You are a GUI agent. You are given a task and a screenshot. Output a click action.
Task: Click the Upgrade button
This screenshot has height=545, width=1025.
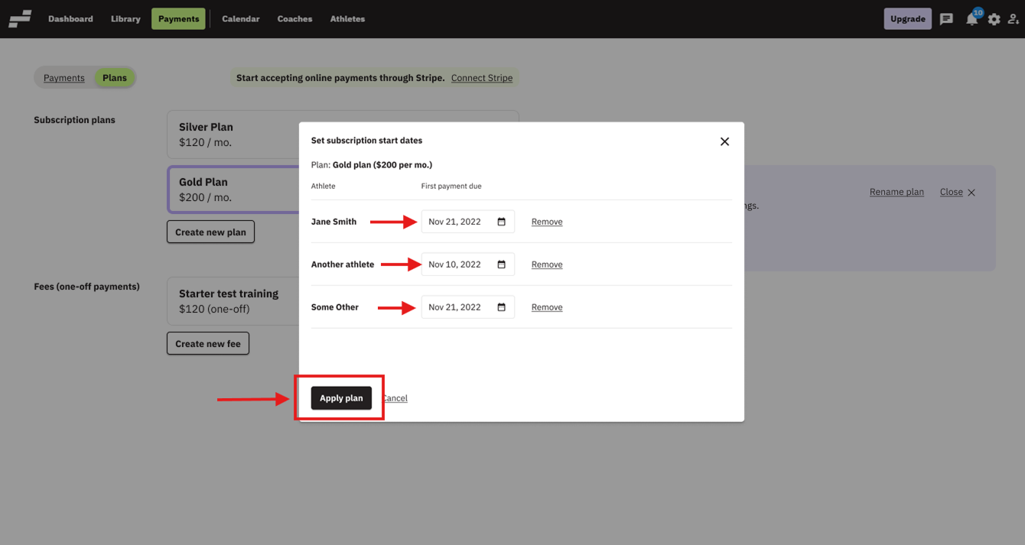point(908,19)
